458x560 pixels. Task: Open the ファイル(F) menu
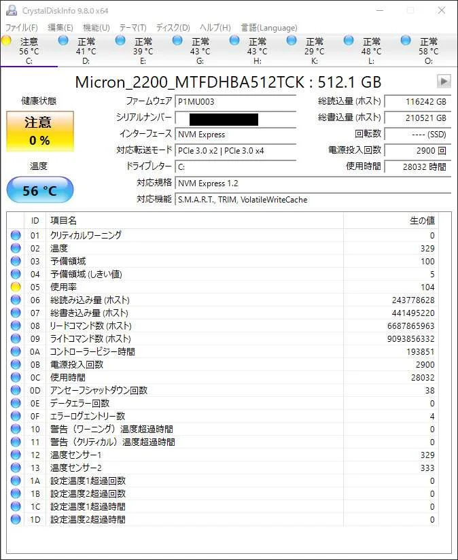pyautogui.click(x=22, y=27)
